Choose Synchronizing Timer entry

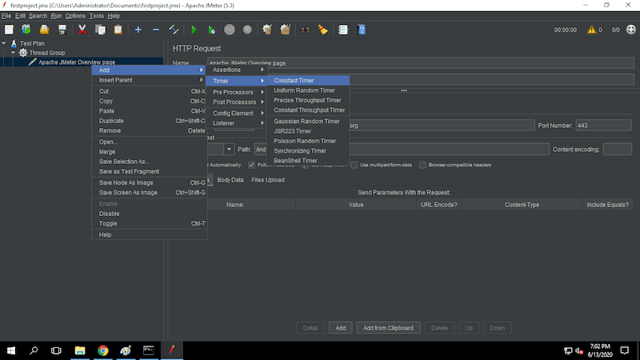(x=308, y=150)
